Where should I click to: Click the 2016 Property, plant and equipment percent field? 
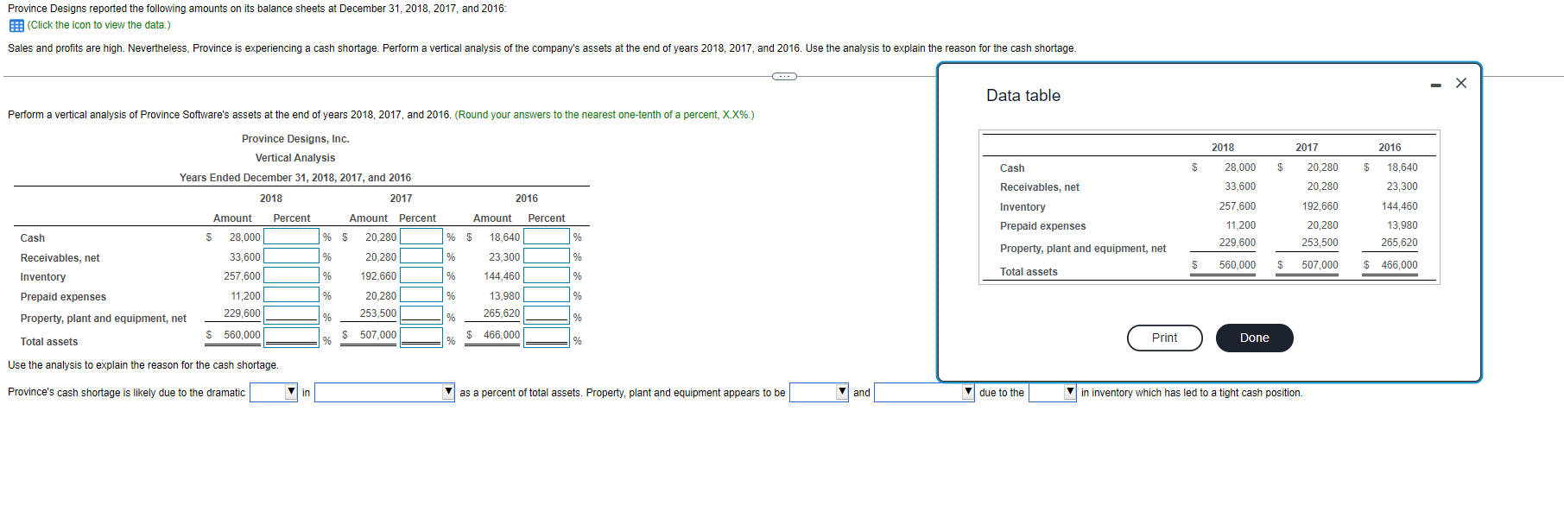point(547,315)
